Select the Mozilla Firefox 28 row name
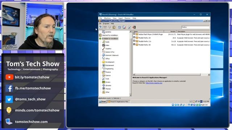The image size is (232, 130). (x=145, y=38)
